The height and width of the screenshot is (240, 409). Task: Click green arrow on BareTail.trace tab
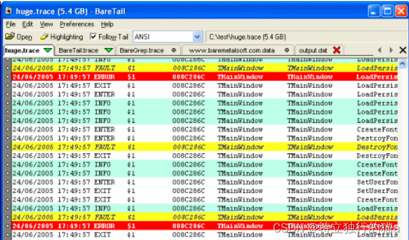point(109,50)
